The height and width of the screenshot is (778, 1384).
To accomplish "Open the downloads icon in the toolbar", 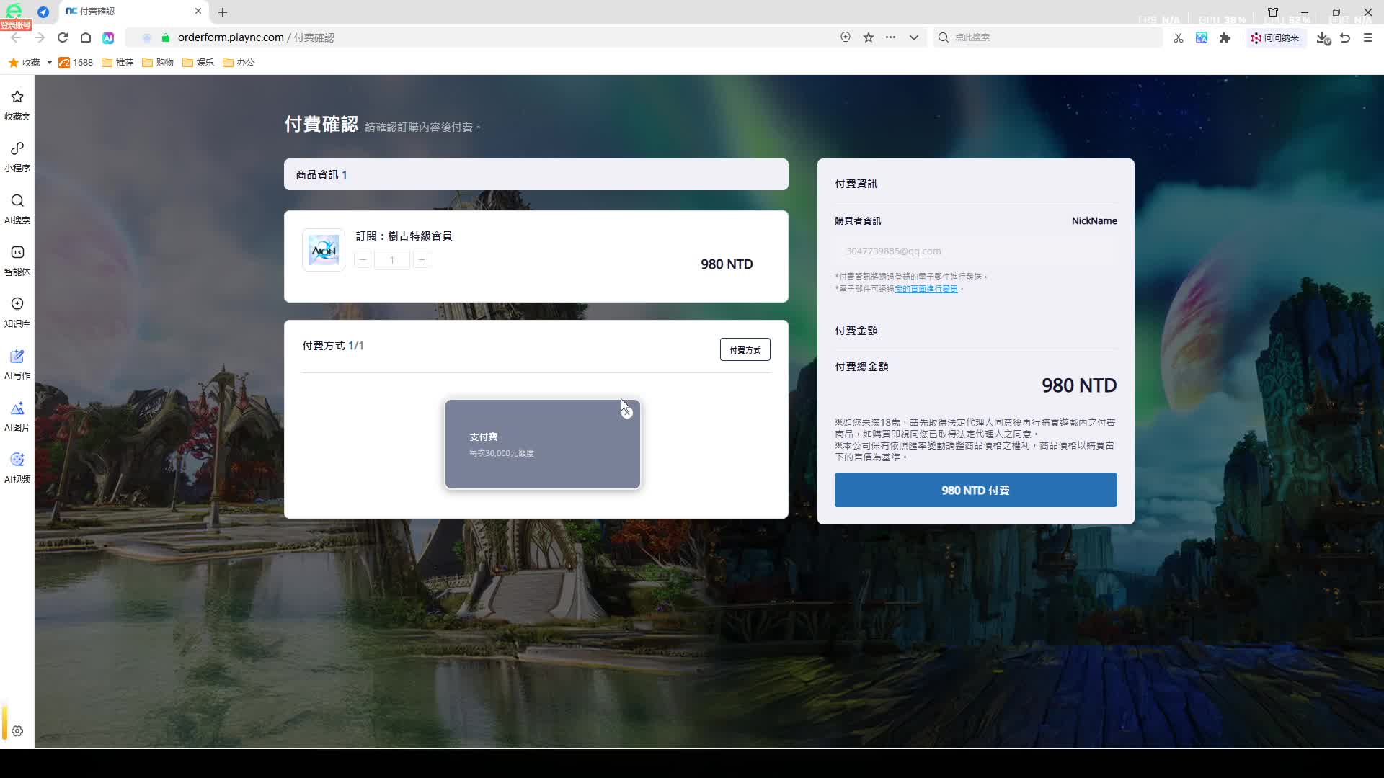I will (1323, 37).
